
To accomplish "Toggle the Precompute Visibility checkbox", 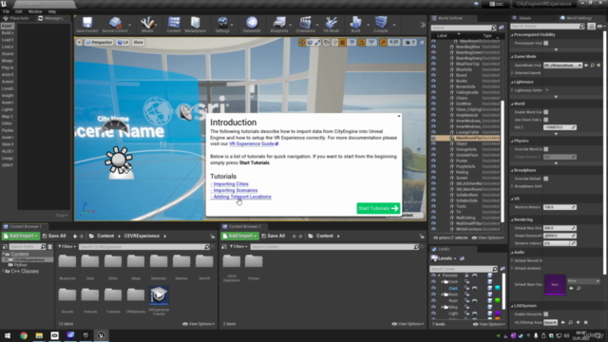I will 546,43.
